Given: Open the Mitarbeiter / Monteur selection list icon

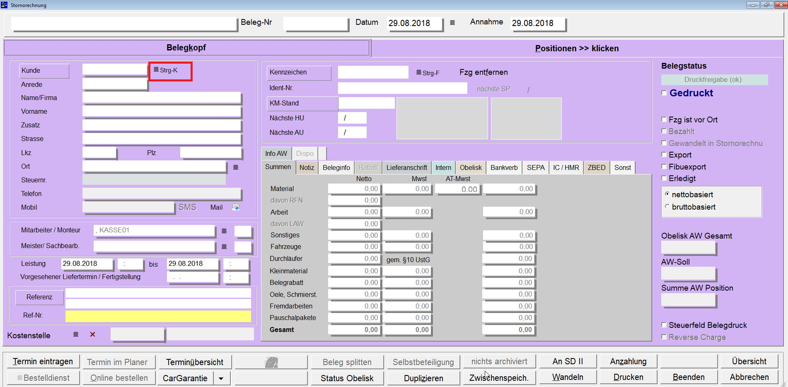Looking at the screenshot, I should 224,231.
